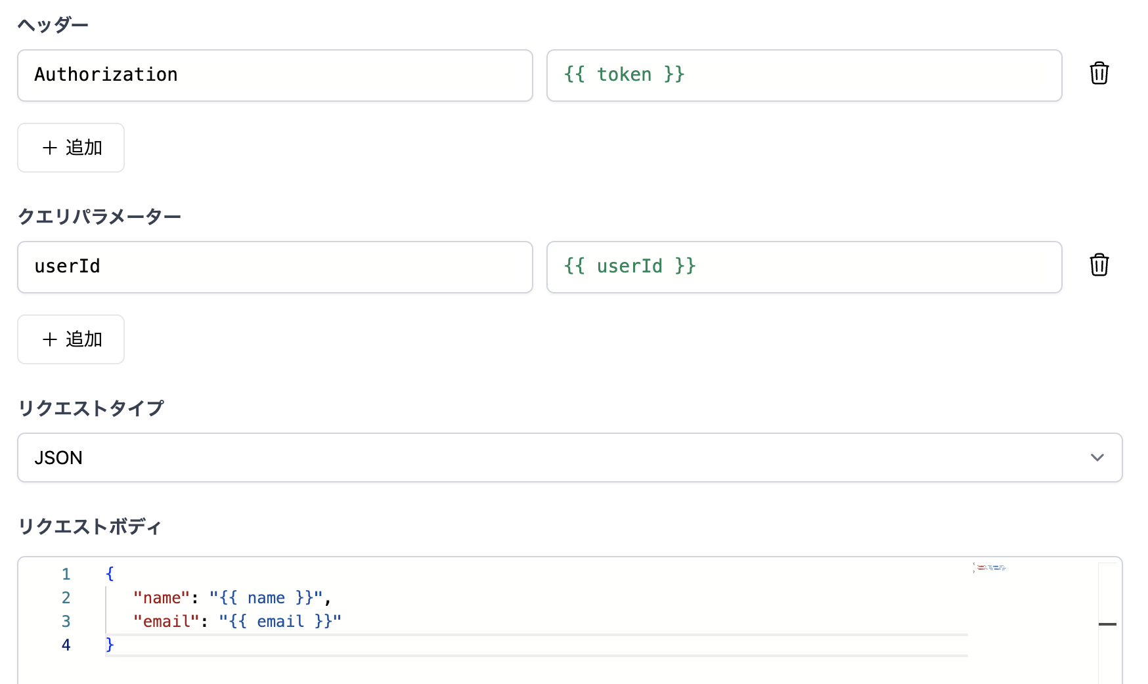The height and width of the screenshot is (684, 1148).
Task: Place cursor at closing brace on line 4
Action: (110, 645)
